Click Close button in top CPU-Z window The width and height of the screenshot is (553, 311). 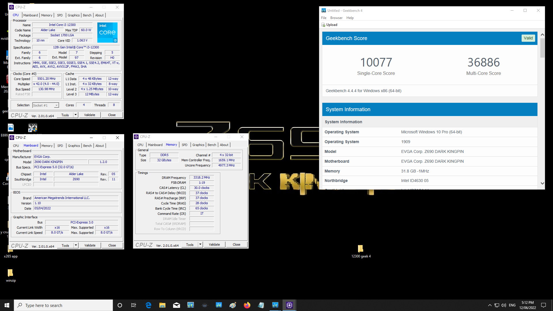(112, 115)
